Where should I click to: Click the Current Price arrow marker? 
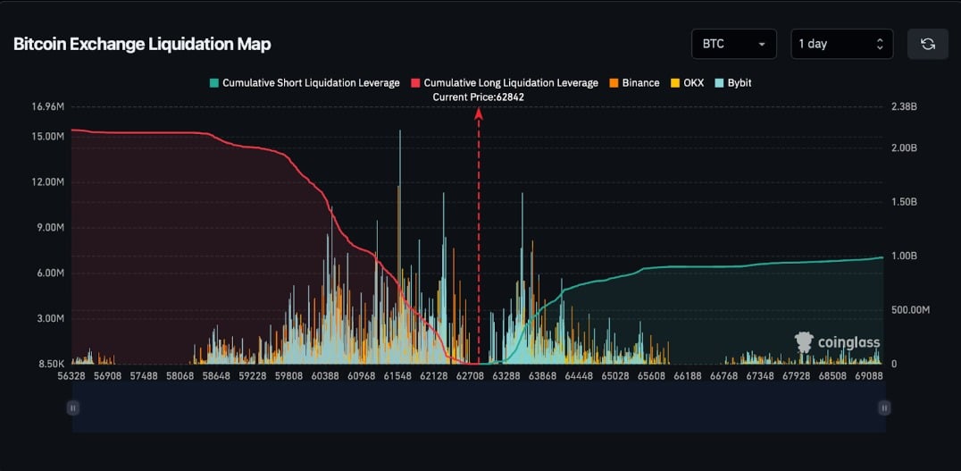[479, 113]
